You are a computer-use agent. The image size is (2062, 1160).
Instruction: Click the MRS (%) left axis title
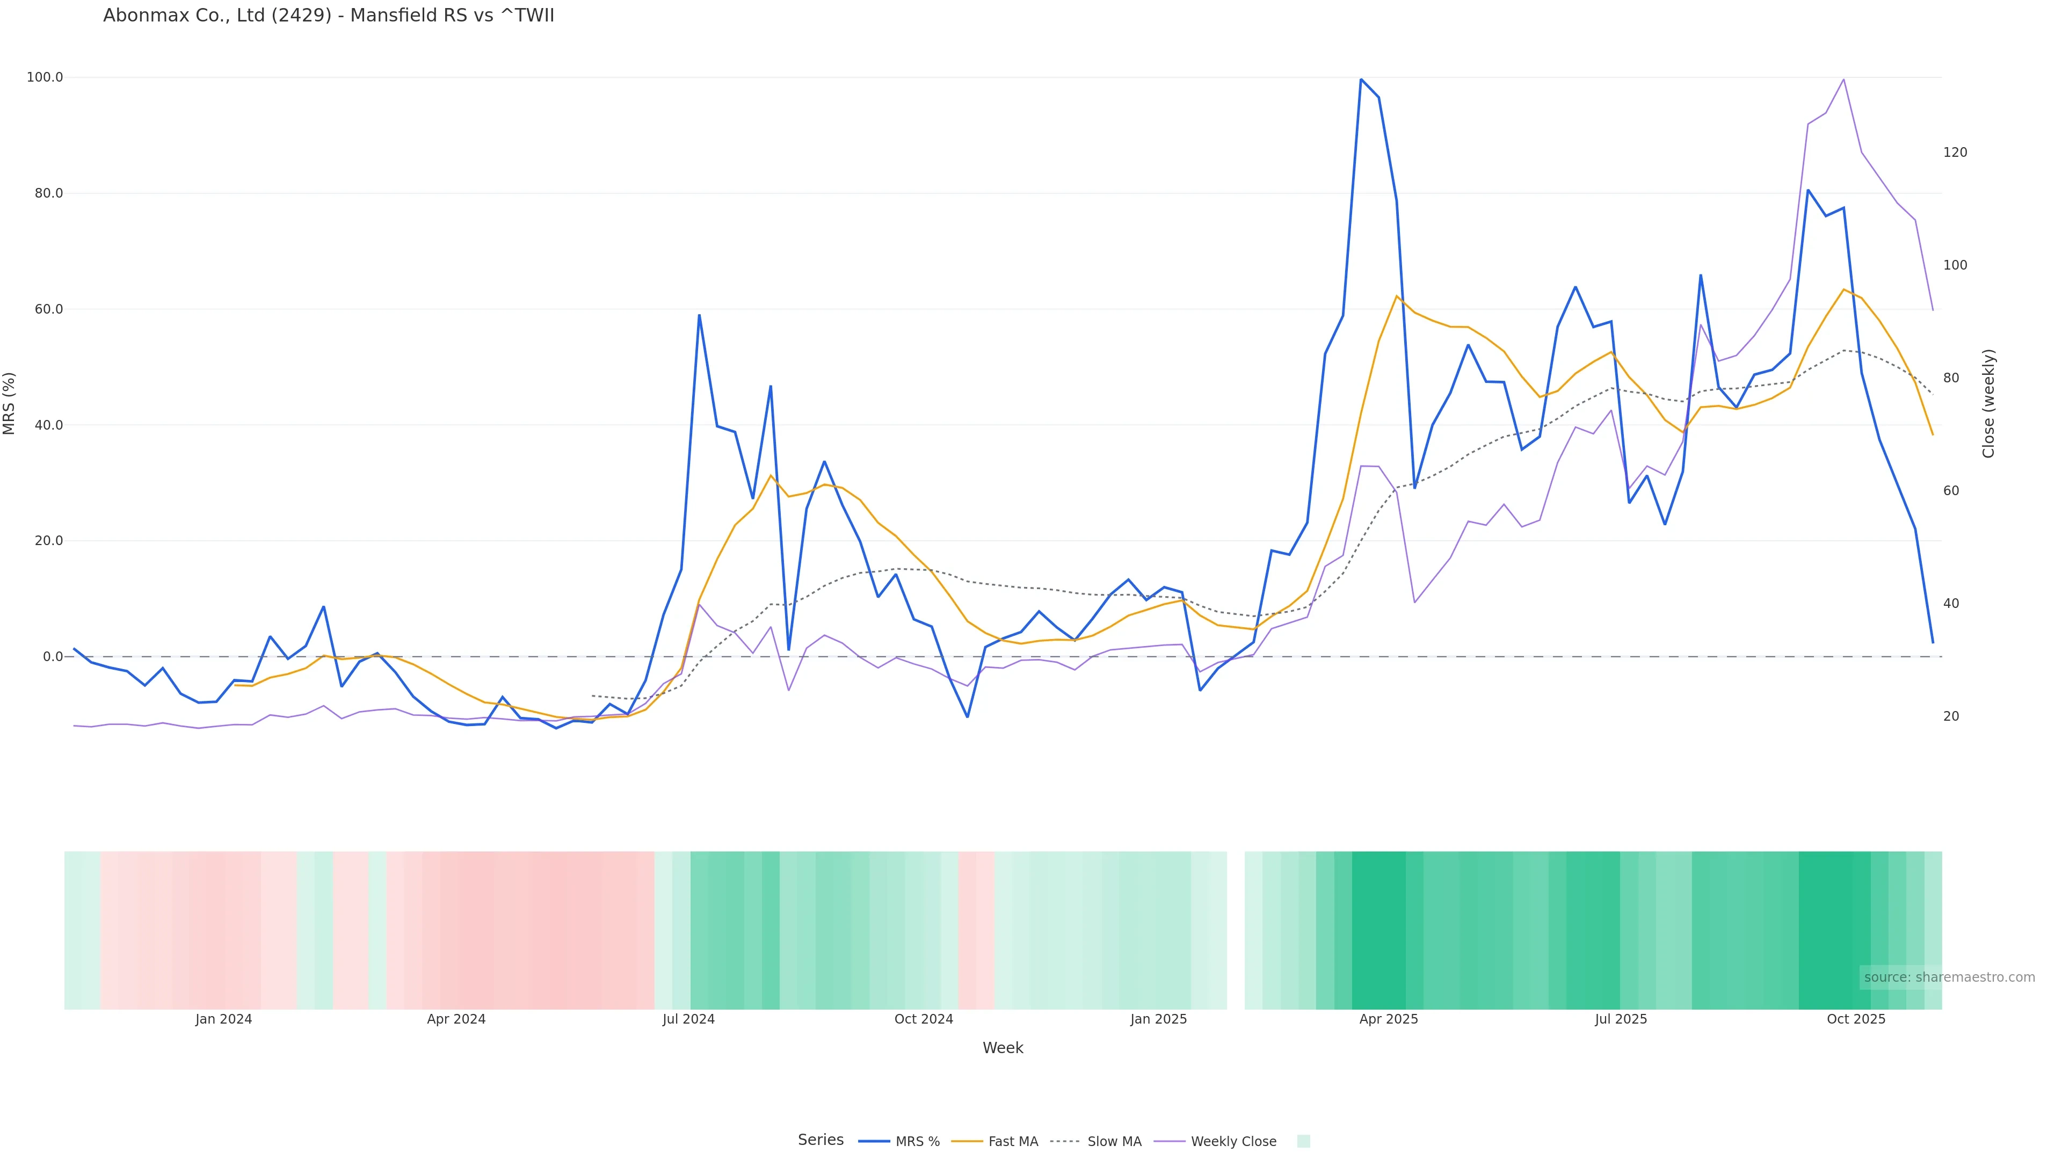(x=10, y=403)
